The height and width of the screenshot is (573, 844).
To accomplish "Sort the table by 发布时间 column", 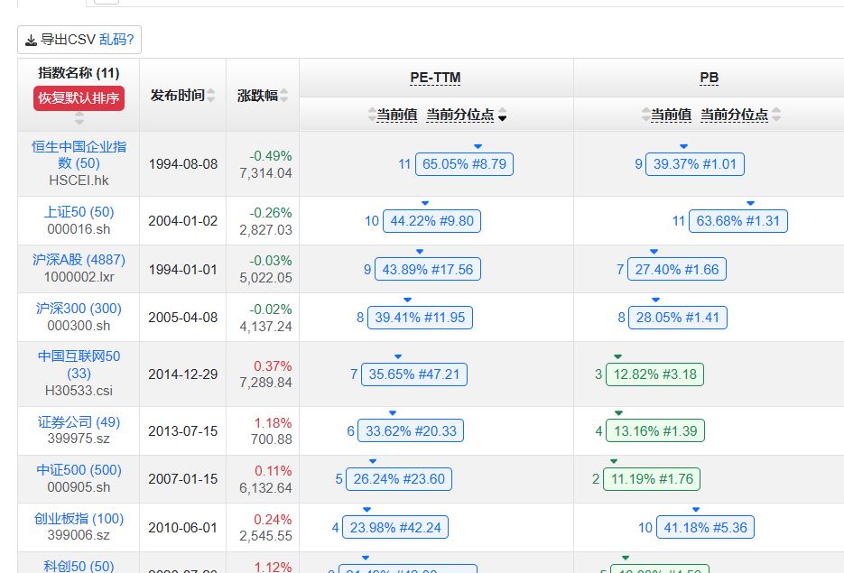I will pyautogui.click(x=211, y=96).
